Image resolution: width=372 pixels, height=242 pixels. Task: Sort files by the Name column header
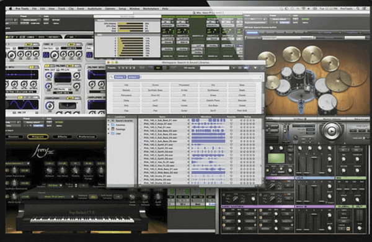tap(162, 117)
